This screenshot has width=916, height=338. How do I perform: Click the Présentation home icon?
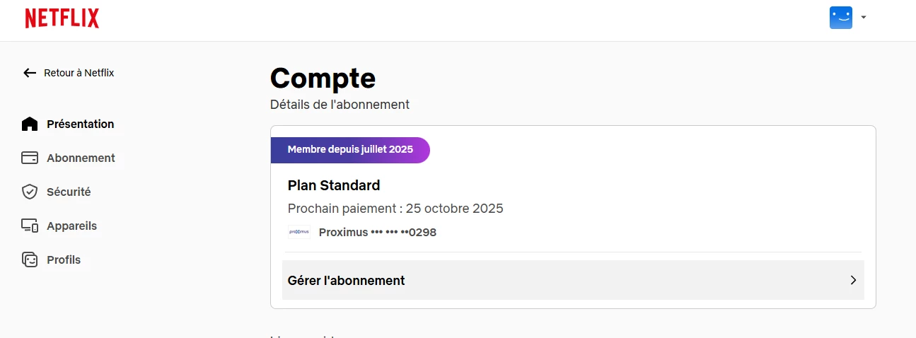point(30,124)
